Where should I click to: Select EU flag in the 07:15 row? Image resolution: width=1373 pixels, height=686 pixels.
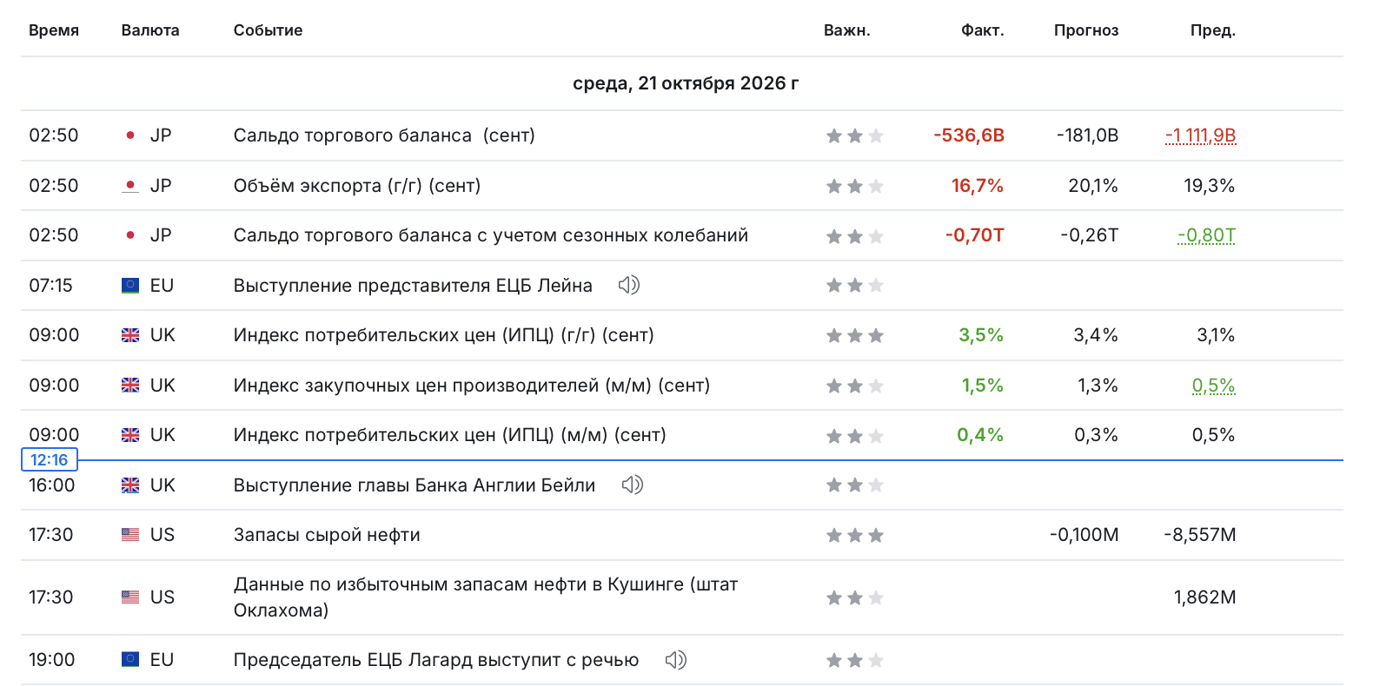click(130, 285)
